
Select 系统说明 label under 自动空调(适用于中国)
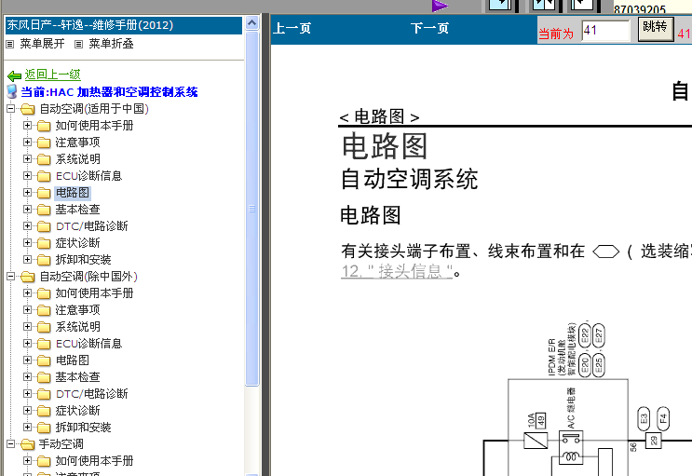77,159
